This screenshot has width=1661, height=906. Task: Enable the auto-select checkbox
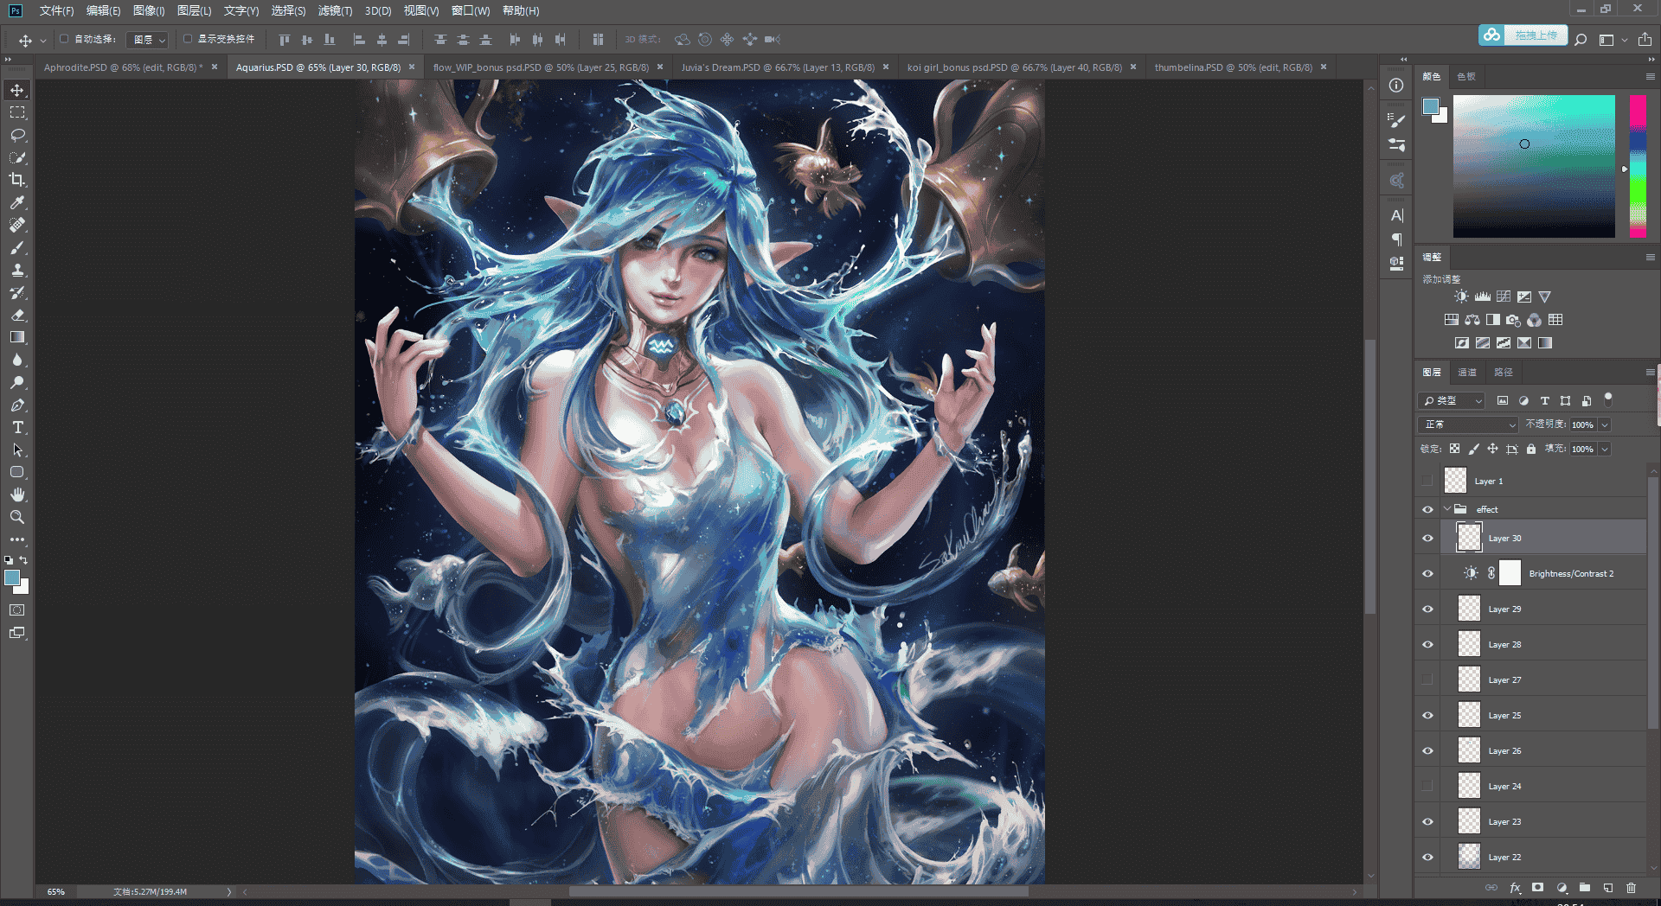(x=64, y=39)
